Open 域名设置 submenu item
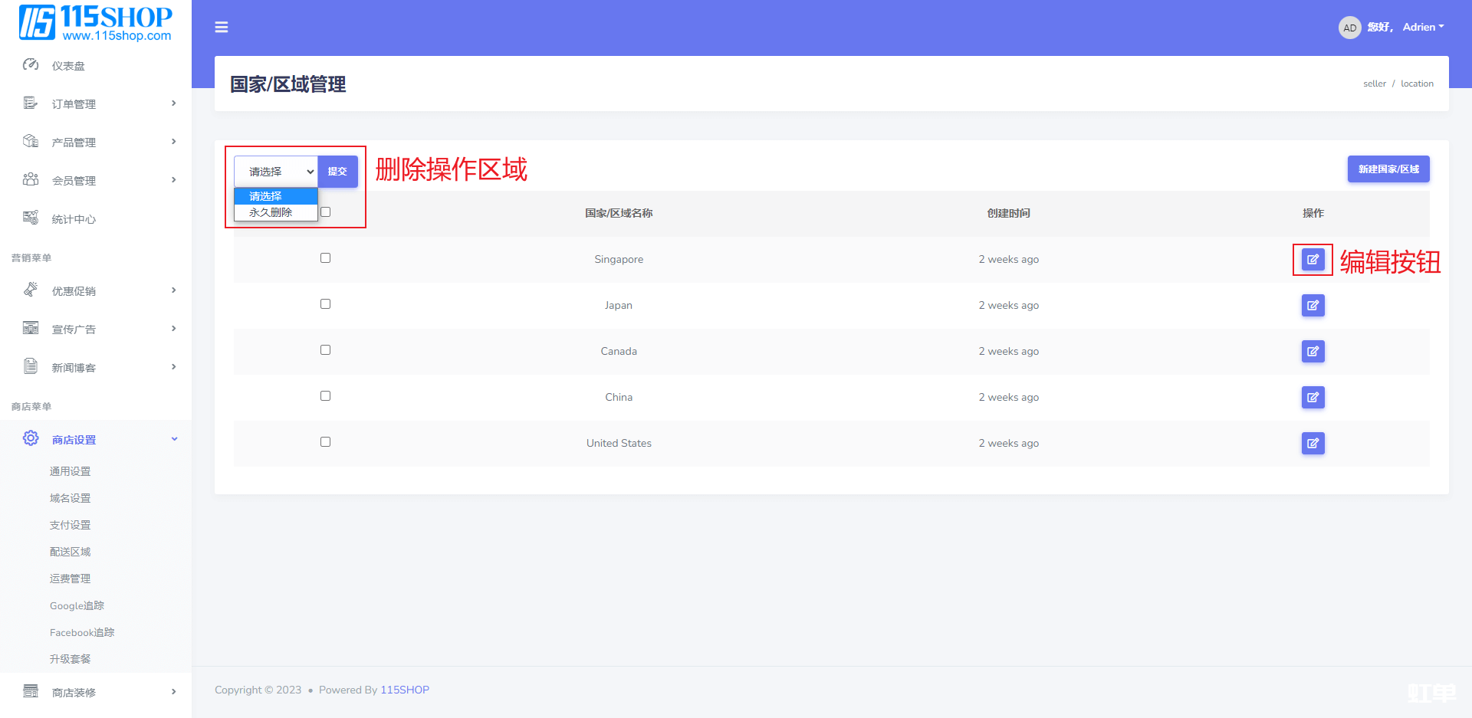 tap(71, 498)
